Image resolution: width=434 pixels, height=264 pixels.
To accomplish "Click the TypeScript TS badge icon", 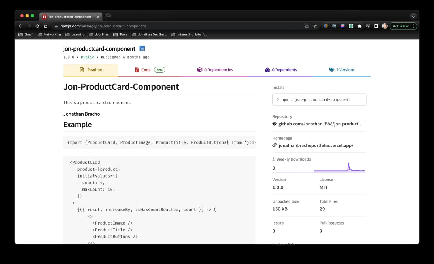I will [x=142, y=48].
